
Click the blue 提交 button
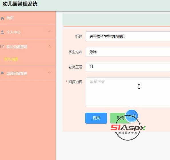96,118
